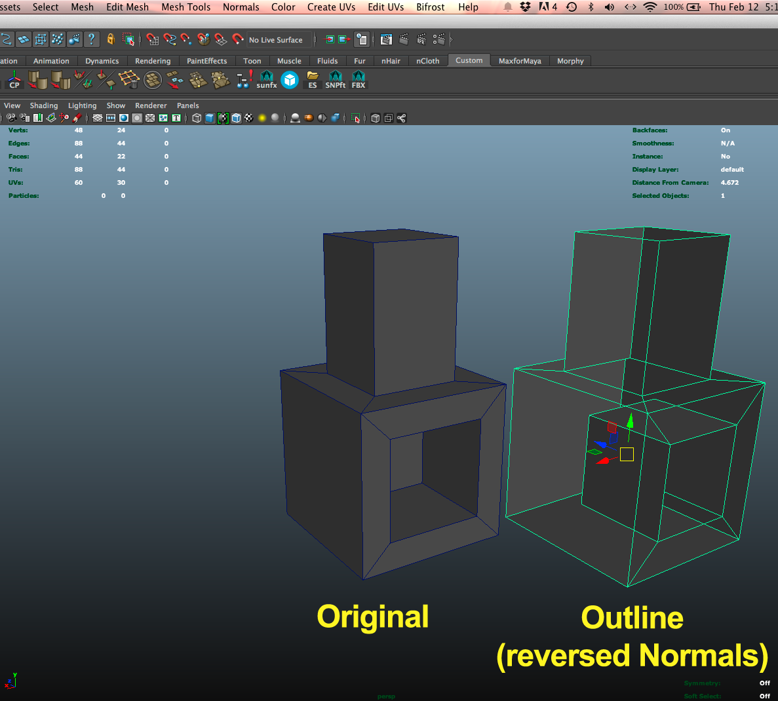Image resolution: width=778 pixels, height=701 pixels.
Task: Click the ES folder shelf icon
Action: (313, 80)
